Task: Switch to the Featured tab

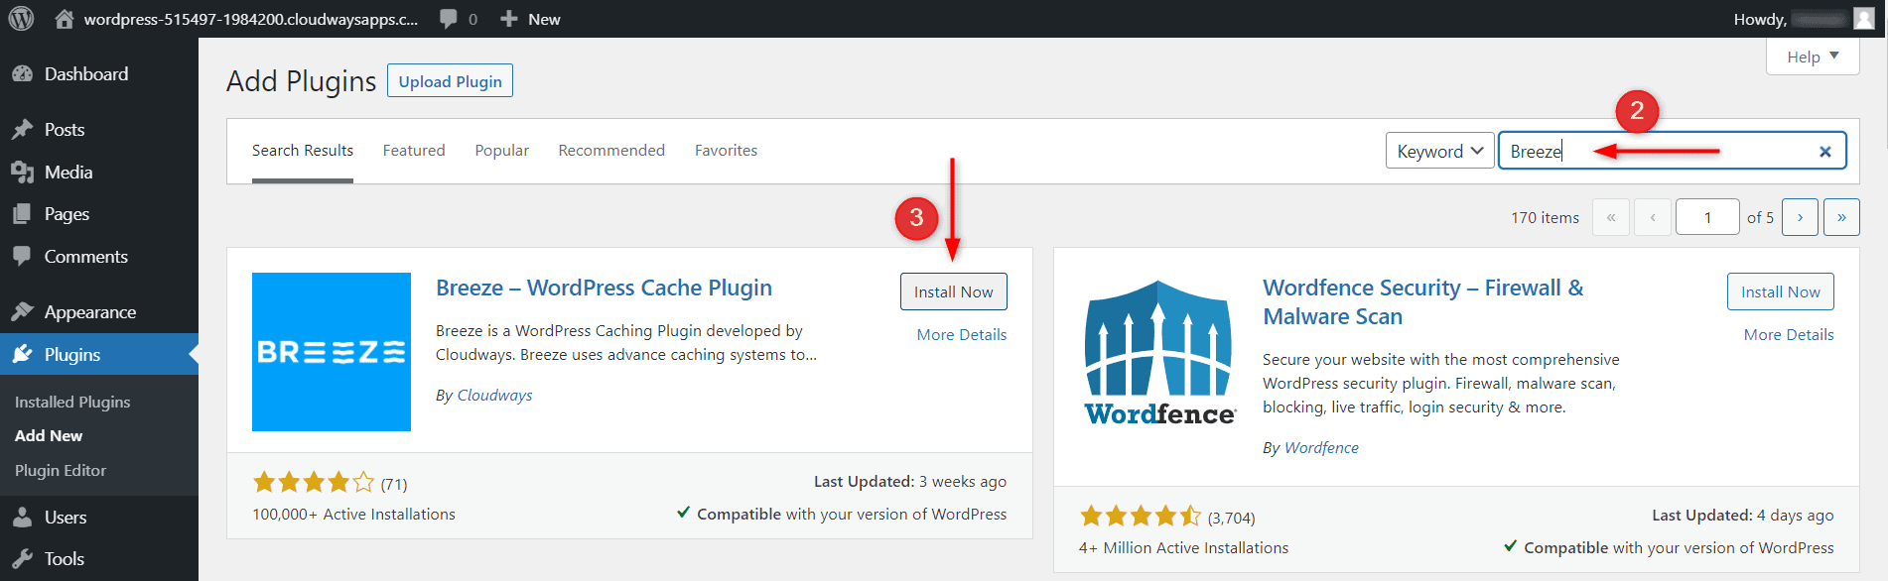Action: [414, 151]
